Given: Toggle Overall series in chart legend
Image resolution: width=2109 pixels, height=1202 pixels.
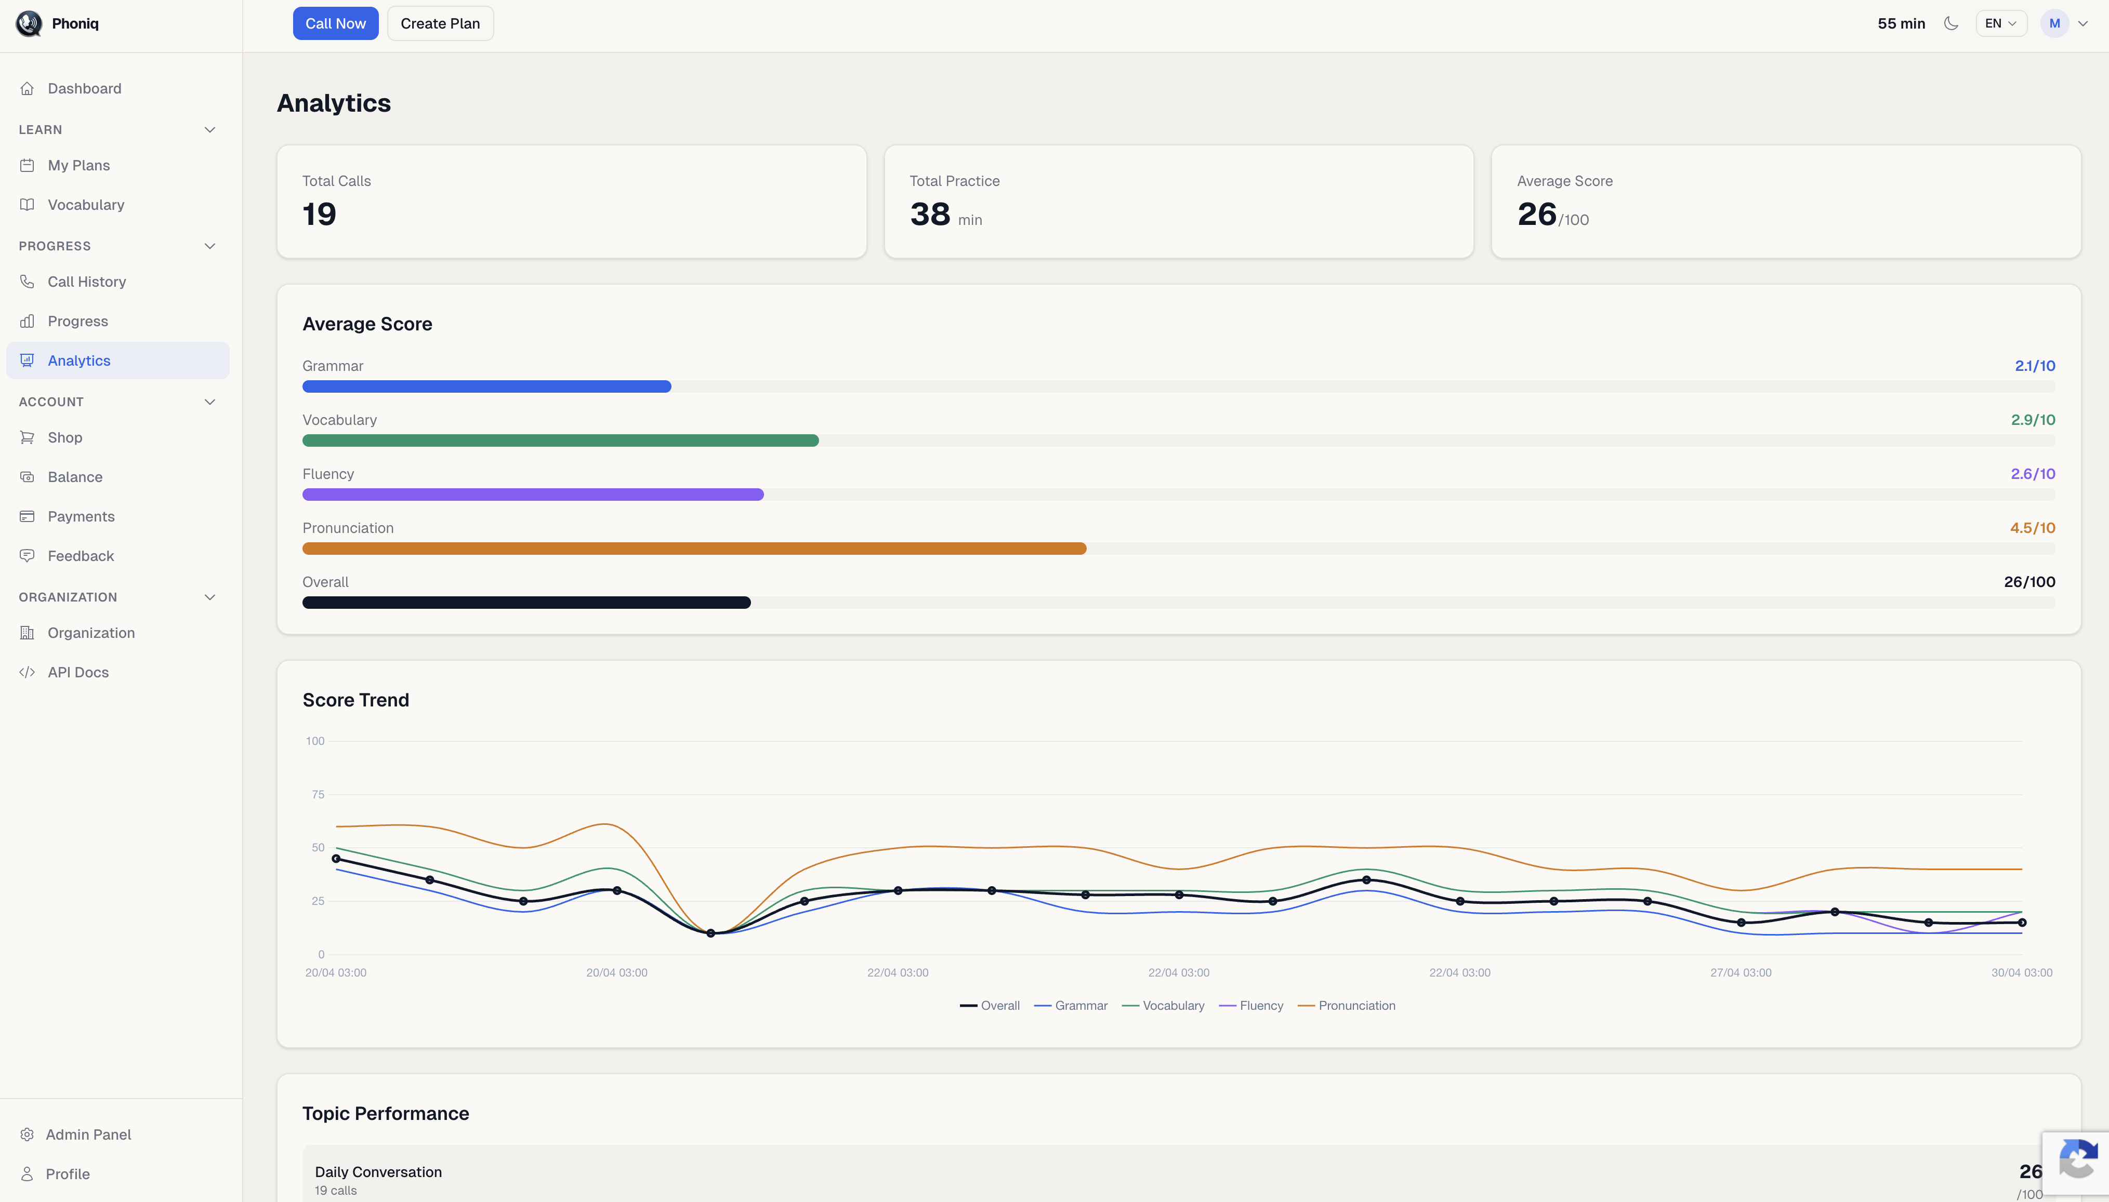Looking at the screenshot, I should (x=989, y=1006).
